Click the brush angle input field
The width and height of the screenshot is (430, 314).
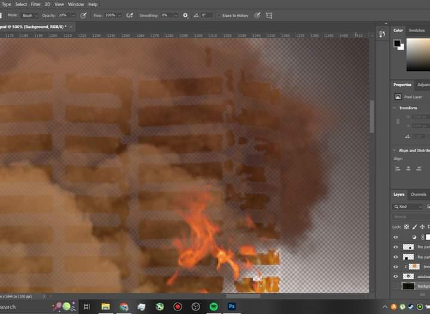pos(206,16)
